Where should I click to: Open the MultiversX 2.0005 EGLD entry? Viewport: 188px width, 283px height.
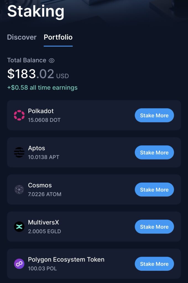94,227
